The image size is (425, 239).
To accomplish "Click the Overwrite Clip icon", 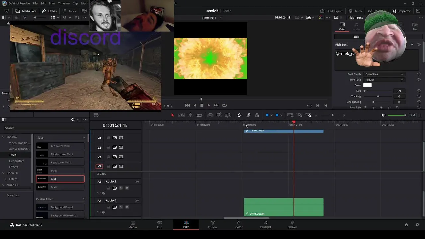I will [219, 115].
